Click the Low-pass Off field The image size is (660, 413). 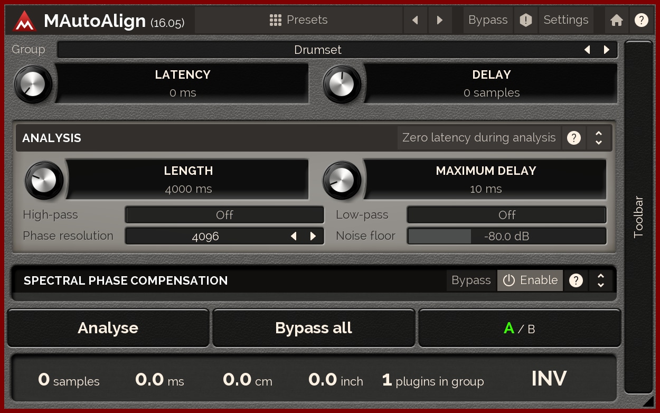click(507, 215)
